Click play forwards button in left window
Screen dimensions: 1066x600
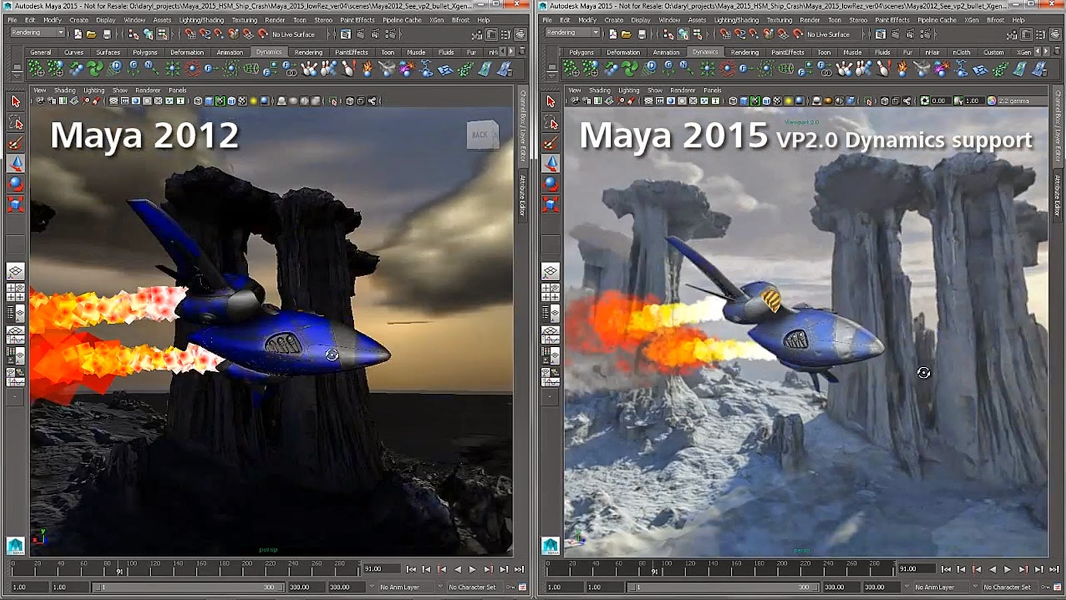(472, 569)
